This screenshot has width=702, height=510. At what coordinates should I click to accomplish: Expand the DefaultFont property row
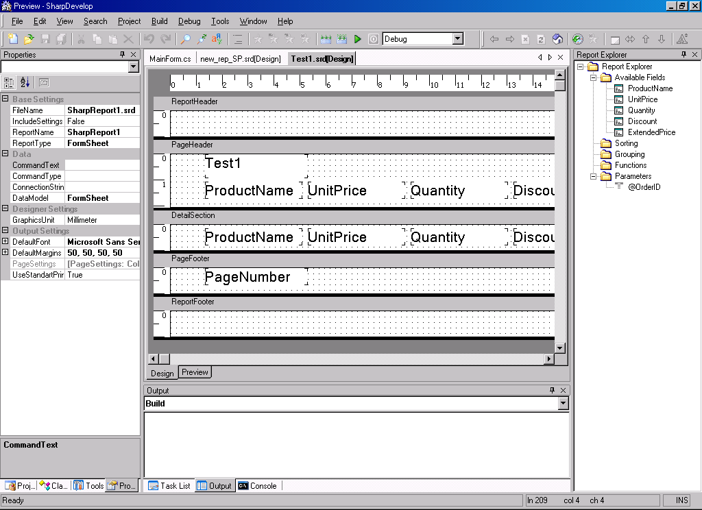(x=5, y=242)
